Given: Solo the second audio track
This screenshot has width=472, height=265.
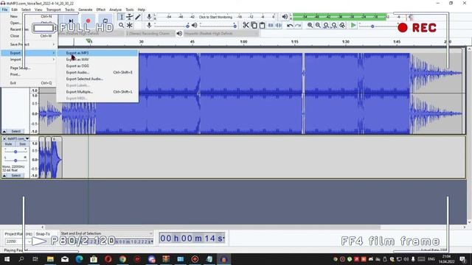Looking at the screenshot, I should (23, 144).
